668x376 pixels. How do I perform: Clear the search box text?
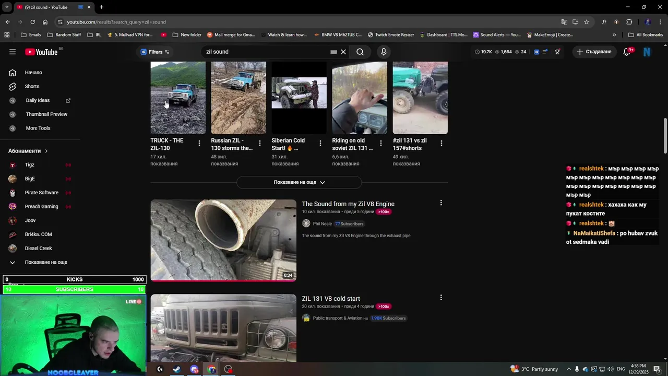coord(343,52)
